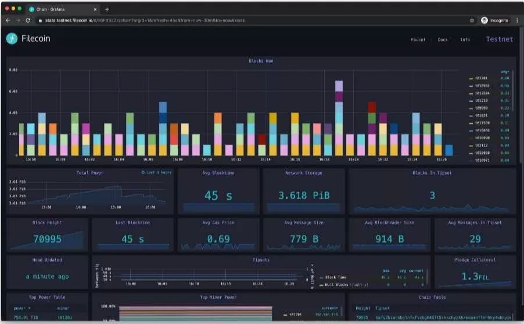
Task: Click the tallest stacked bar in Blocks Won chart
Action: point(339,118)
